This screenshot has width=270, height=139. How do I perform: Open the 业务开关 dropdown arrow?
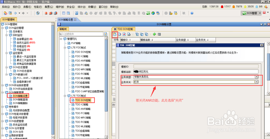[x=256, y=82]
